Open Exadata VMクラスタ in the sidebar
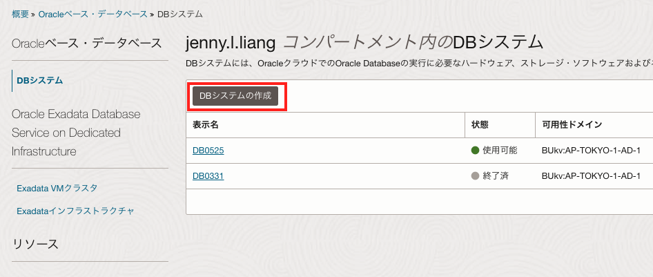Screen dimensions: 653x277 tap(57, 188)
